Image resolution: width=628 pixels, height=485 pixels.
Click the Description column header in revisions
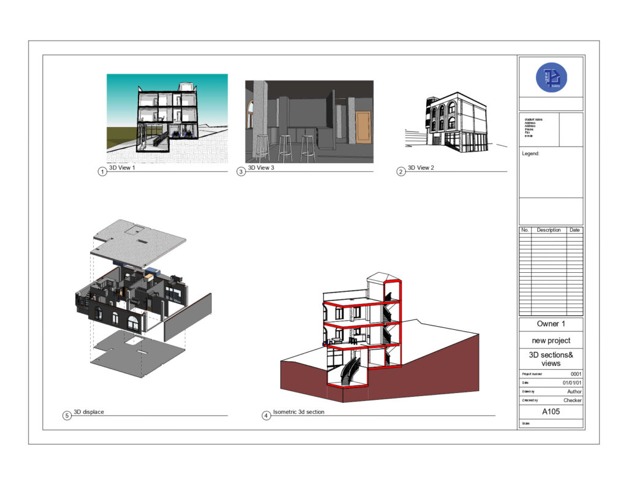[x=548, y=230]
